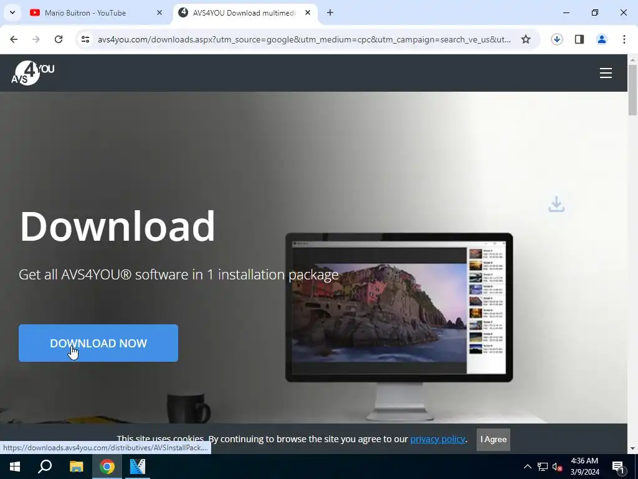This screenshot has height=479, width=638.
Task: Click the scrollbar down arrow
Action: [x=632, y=448]
